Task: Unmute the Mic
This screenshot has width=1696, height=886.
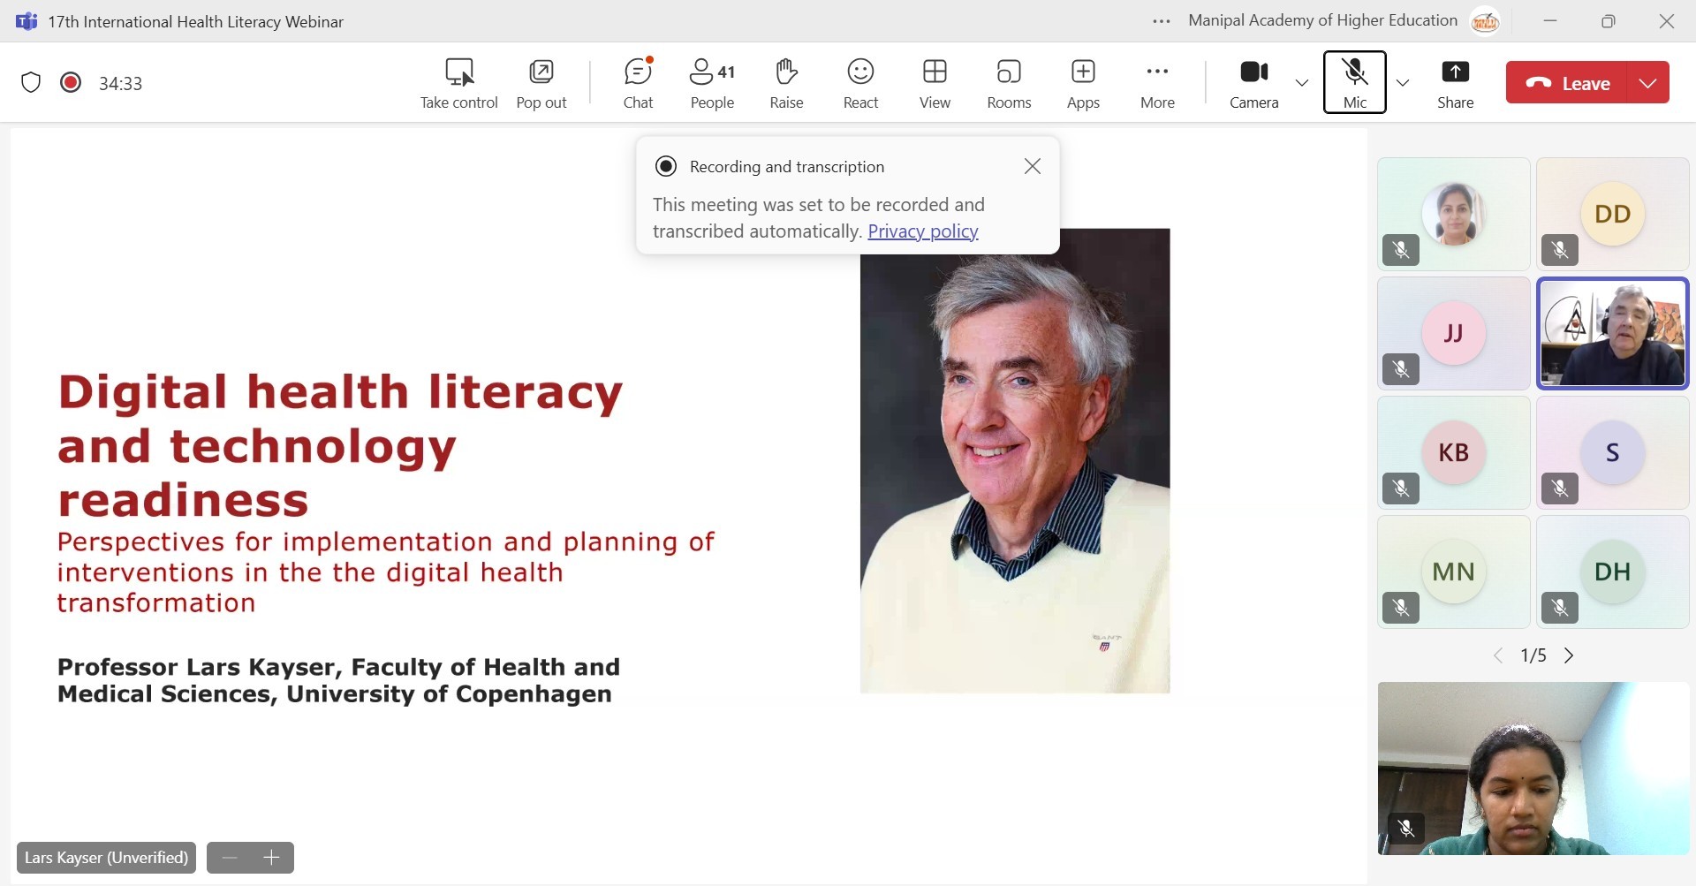Action: pos(1354,82)
